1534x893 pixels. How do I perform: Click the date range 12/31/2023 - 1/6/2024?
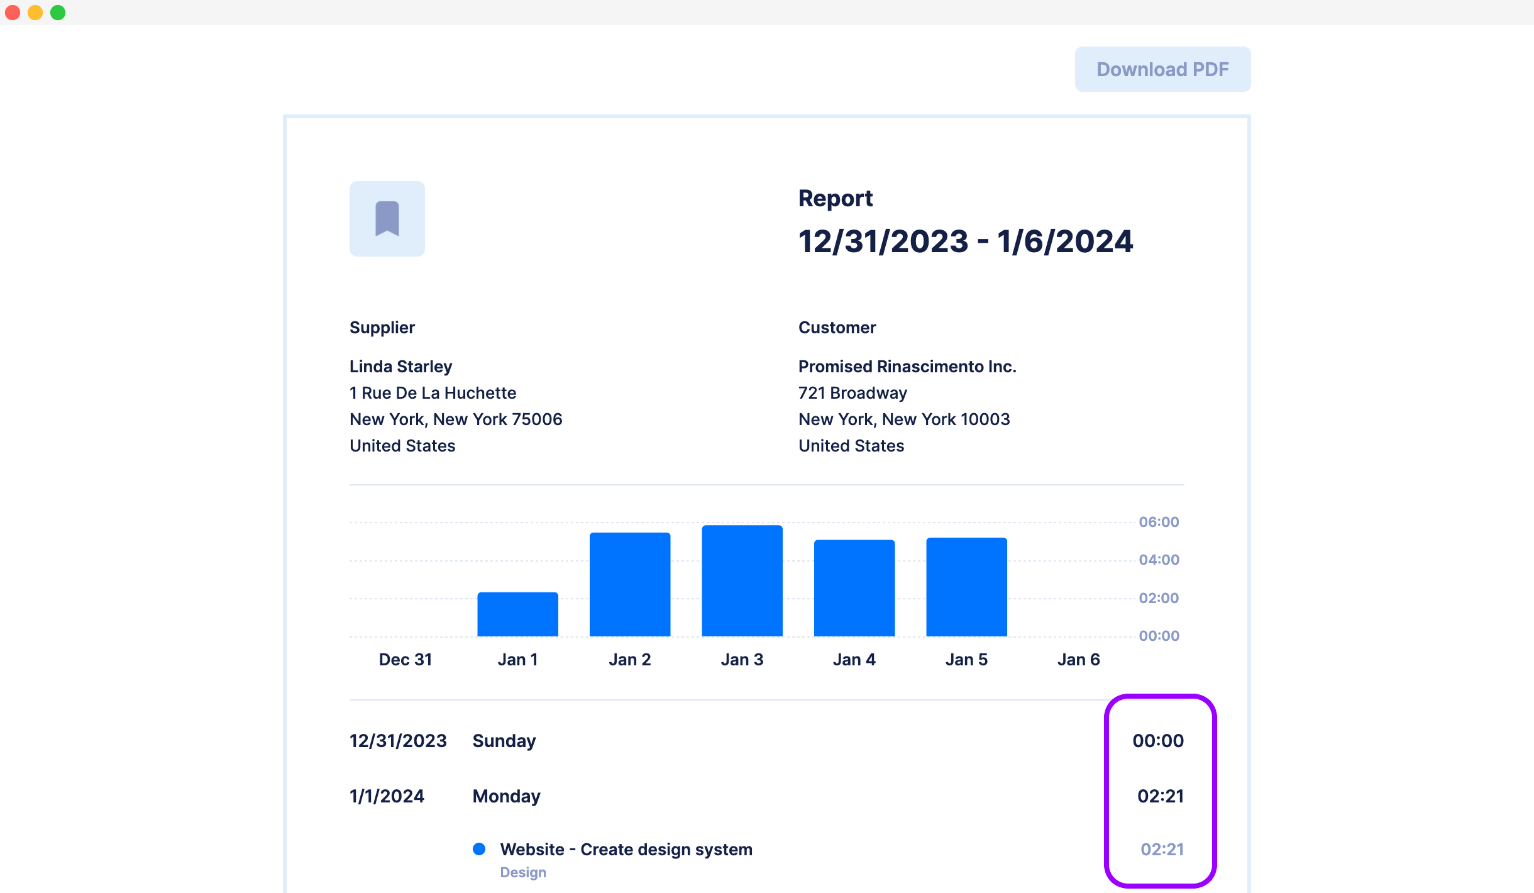tap(966, 241)
